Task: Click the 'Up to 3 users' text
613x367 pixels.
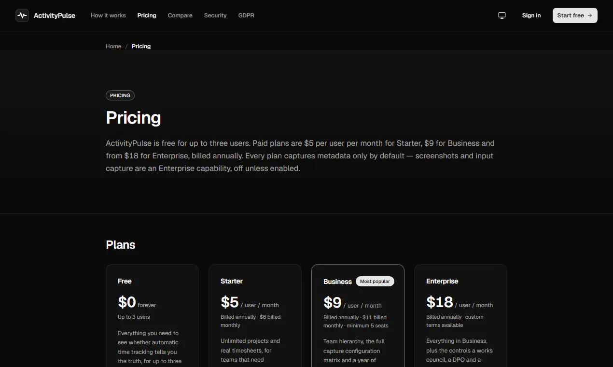Action: (134, 317)
